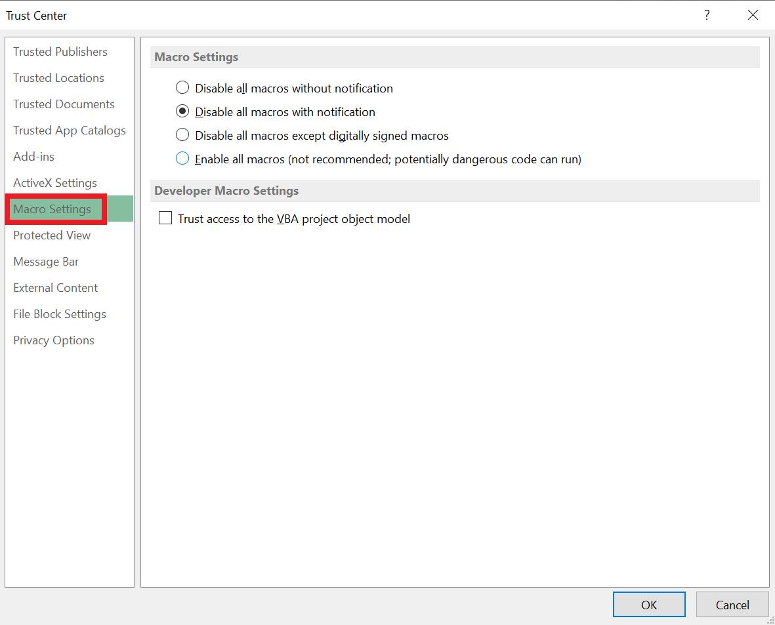Viewport: 775px width, 625px height.
Task: Open File Block Settings page
Action: click(x=59, y=314)
